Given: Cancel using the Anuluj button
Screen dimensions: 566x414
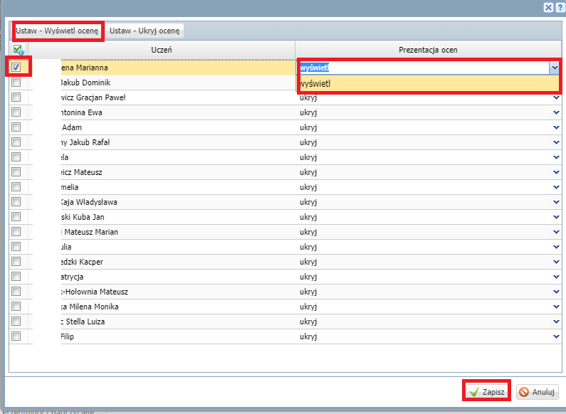Looking at the screenshot, I should point(538,392).
